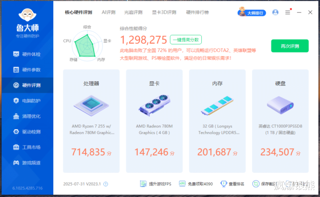This screenshot has height=197, width=320.
Task: Click processor score 714,835
Action: pyautogui.click(x=88, y=152)
